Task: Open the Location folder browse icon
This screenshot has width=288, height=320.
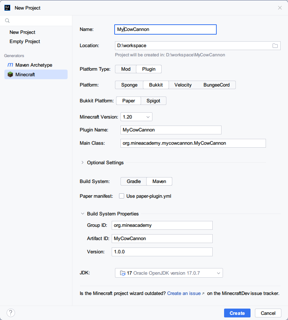Action: coord(275,46)
